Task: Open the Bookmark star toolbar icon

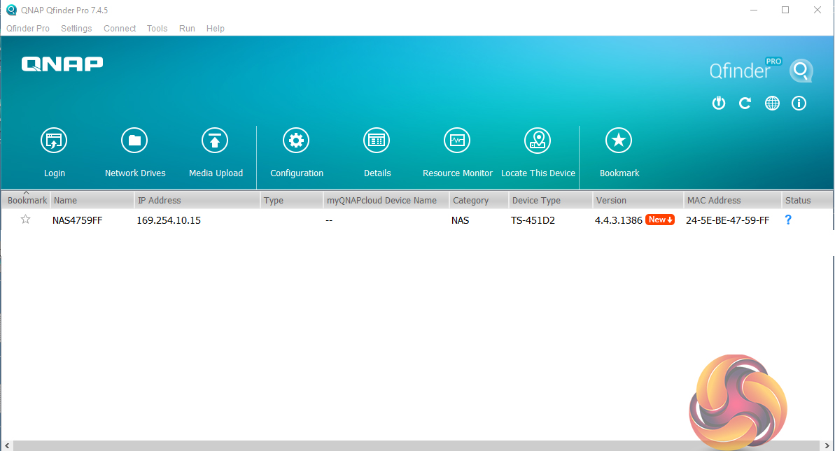Action: point(619,141)
